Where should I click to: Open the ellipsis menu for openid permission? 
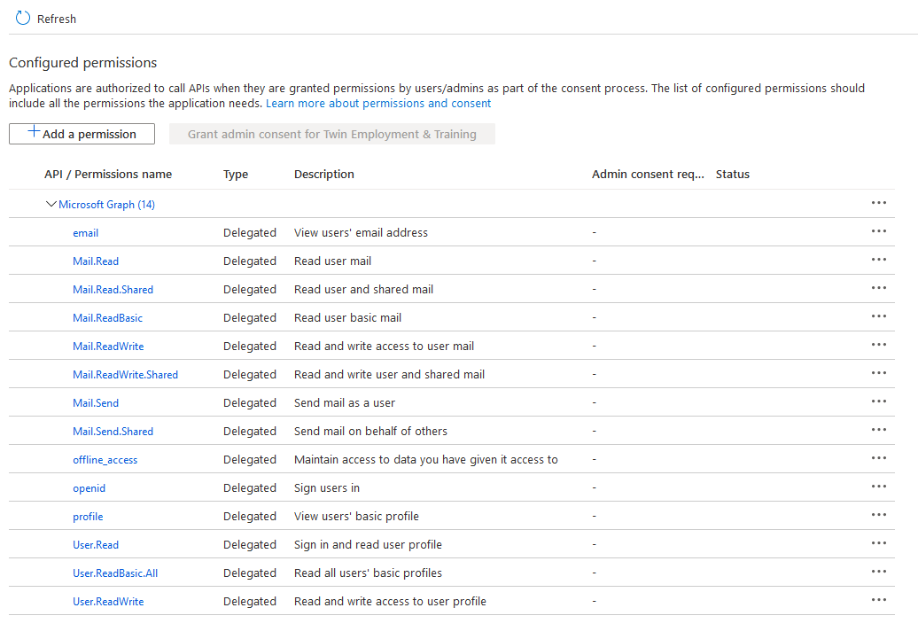879,487
